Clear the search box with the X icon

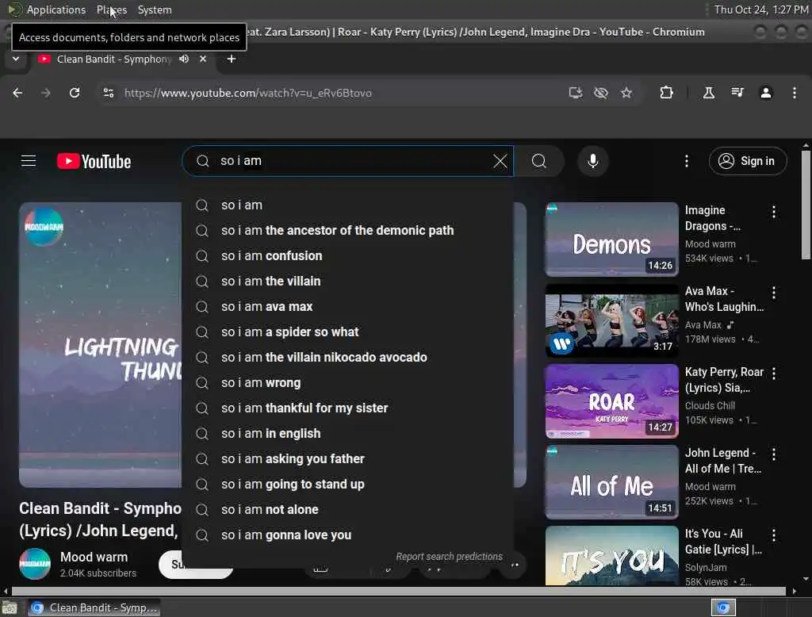500,161
